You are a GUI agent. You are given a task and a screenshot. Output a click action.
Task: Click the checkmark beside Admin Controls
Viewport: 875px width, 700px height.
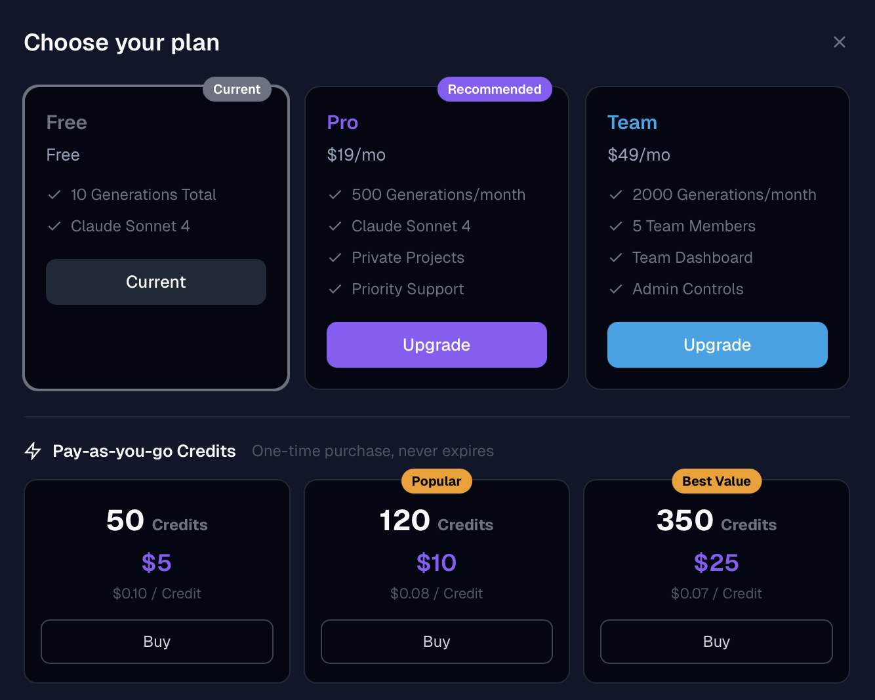coord(616,289)
